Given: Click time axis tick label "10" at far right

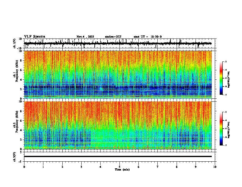Looking at the screenshot, I should [215, 167].
